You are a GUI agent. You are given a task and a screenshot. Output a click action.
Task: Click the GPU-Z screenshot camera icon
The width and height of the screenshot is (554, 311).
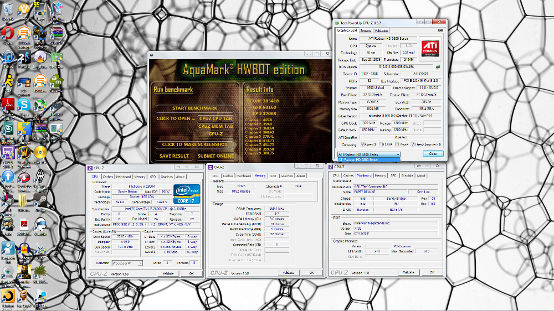point(440,30)
